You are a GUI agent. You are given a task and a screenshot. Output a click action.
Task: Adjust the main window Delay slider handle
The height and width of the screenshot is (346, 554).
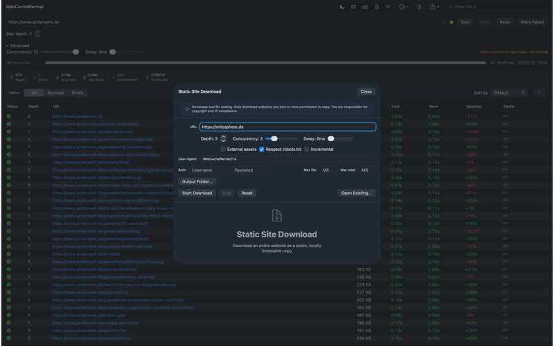click(112, 52)
